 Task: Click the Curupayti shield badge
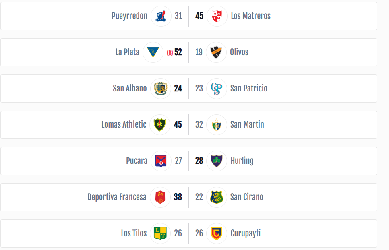(x=217, y=233)
